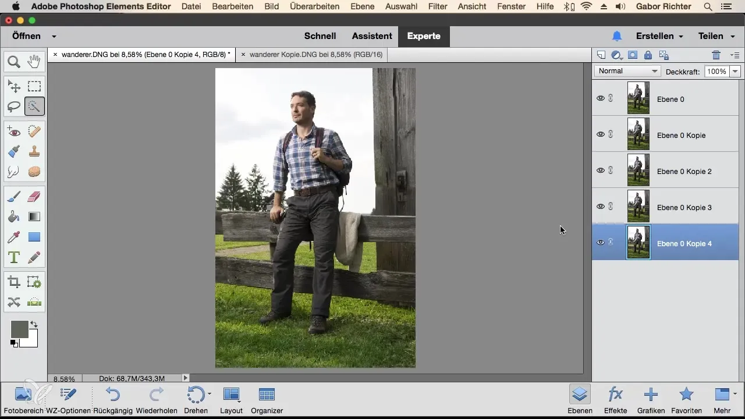The image size is (745, 419).
Task: Select the Crop tool
Action: point(14,282)
